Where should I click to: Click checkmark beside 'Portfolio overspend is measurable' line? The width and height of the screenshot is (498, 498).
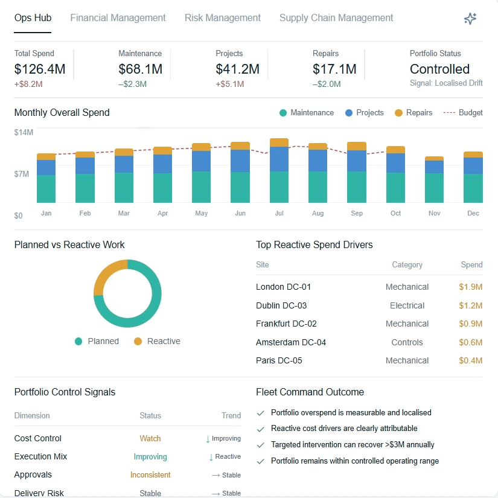point(261,413)
